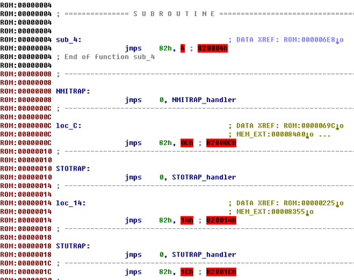Click address ROM:00000018 on STUTRAP label line
Viewport: 354px width, 280px height.
26,246
